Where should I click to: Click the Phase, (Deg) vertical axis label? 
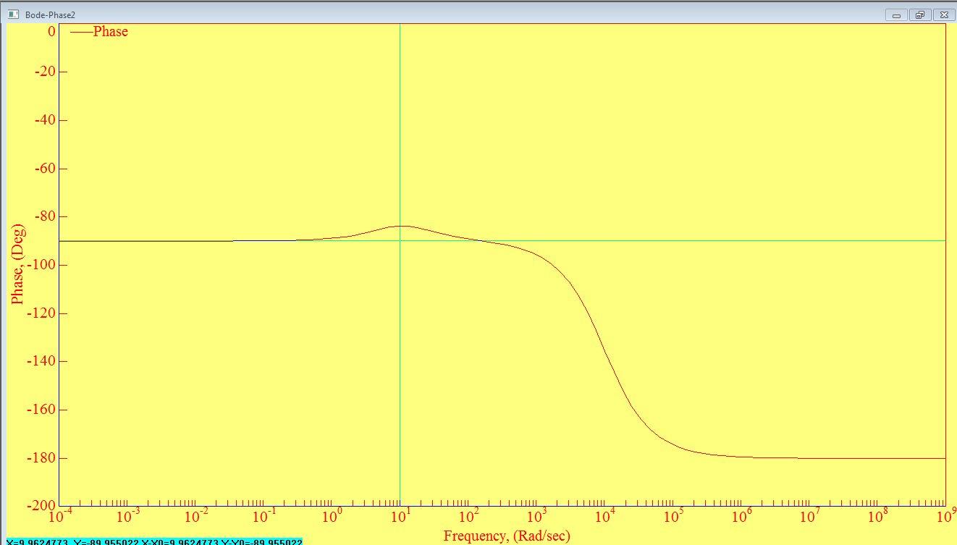tap(17, 264)
